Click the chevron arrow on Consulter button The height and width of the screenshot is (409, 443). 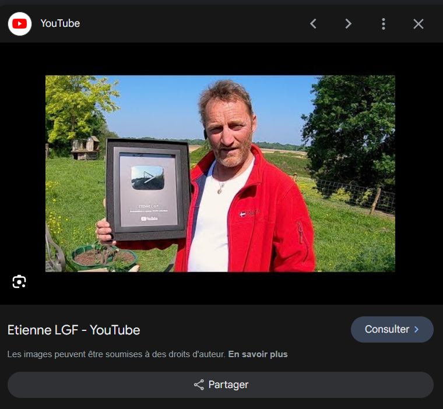coord(416,330)
